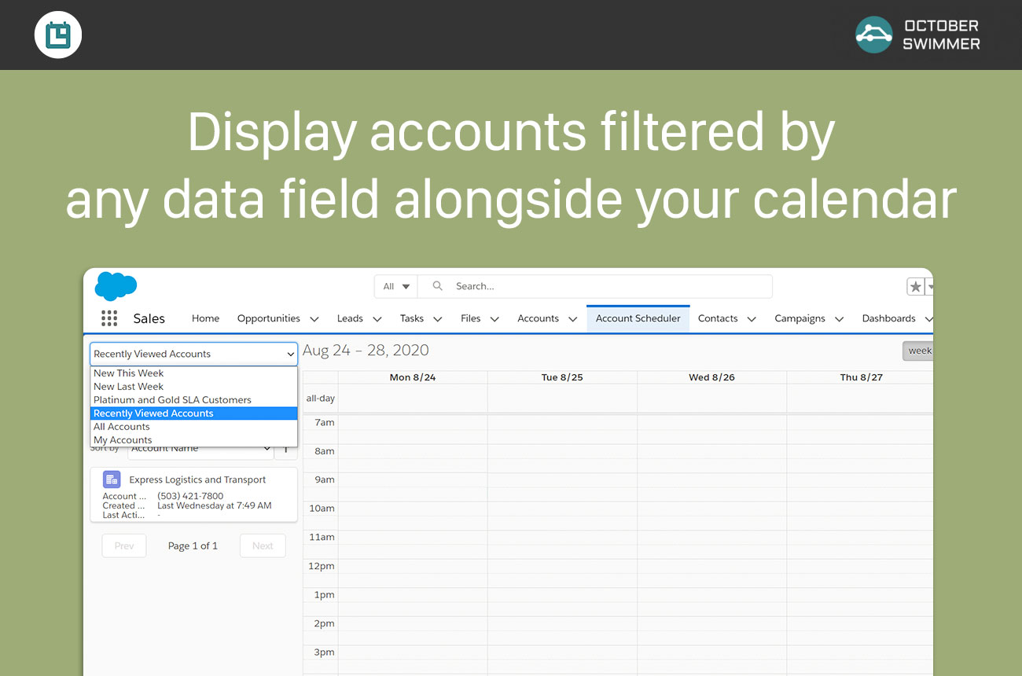The height and width of the screenshot is (676, 1022).
Task: Click the Salesforce cloud logo
Action: pyautogui.click(x=116, y=286)
